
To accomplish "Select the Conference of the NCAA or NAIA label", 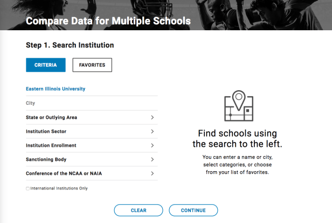I will (64, 173).
